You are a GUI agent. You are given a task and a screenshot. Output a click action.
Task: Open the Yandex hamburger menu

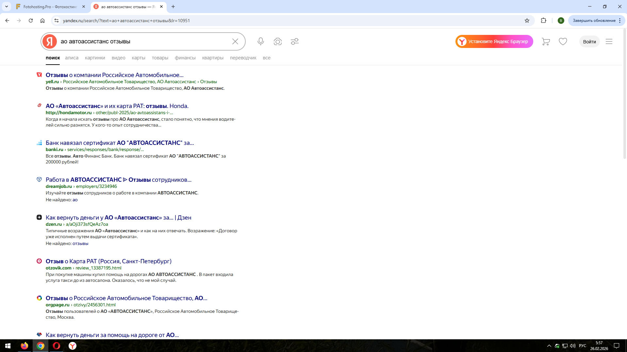coord(609,41)
